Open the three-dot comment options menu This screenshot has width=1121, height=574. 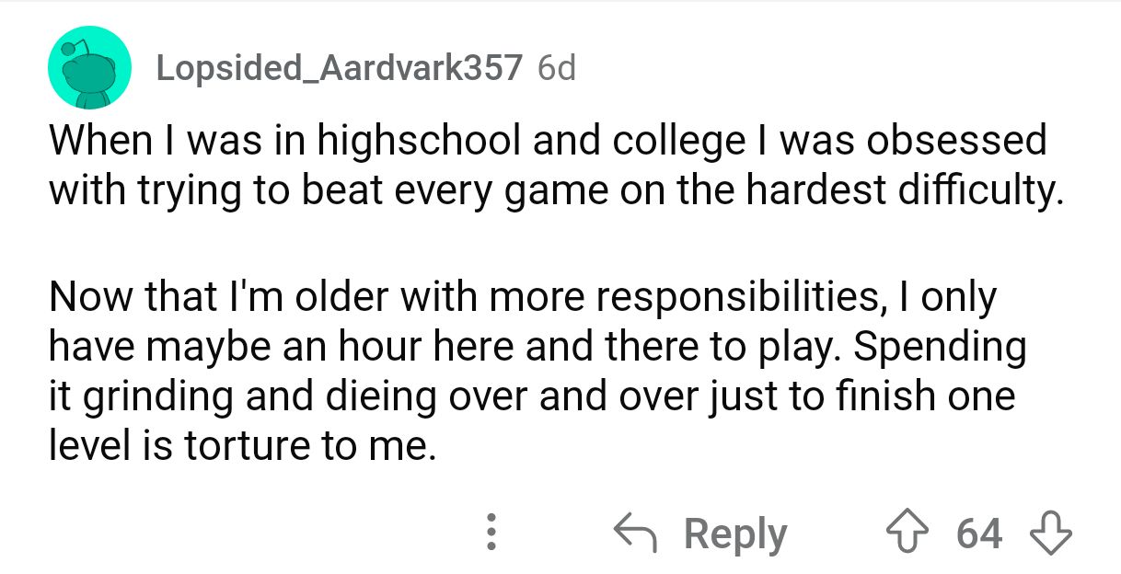pyautogui.click(x=491, y=534)
